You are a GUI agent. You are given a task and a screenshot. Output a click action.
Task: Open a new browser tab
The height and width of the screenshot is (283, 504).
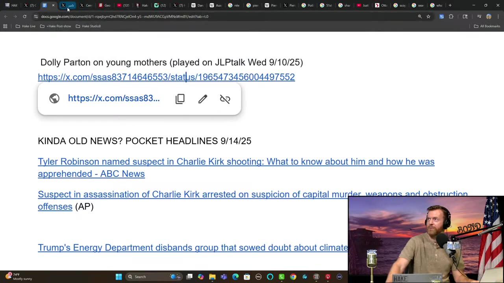(450, 6)
